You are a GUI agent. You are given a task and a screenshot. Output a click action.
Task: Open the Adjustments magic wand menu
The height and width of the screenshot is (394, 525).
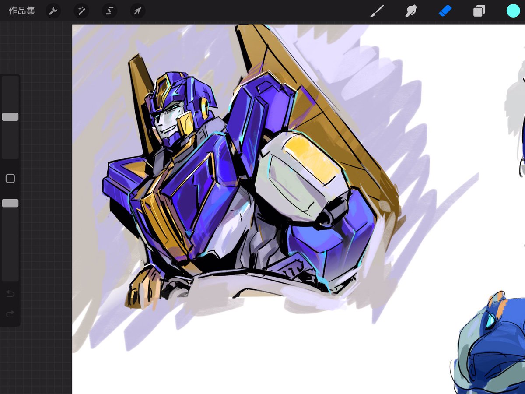click(81, 11)
